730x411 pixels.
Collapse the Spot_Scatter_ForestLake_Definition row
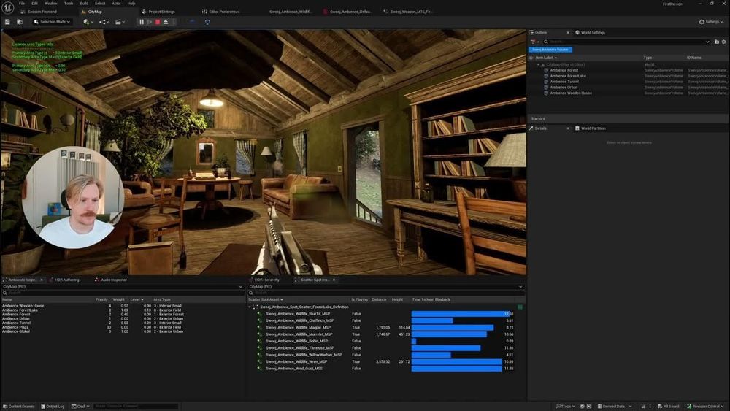coord(250,307)
